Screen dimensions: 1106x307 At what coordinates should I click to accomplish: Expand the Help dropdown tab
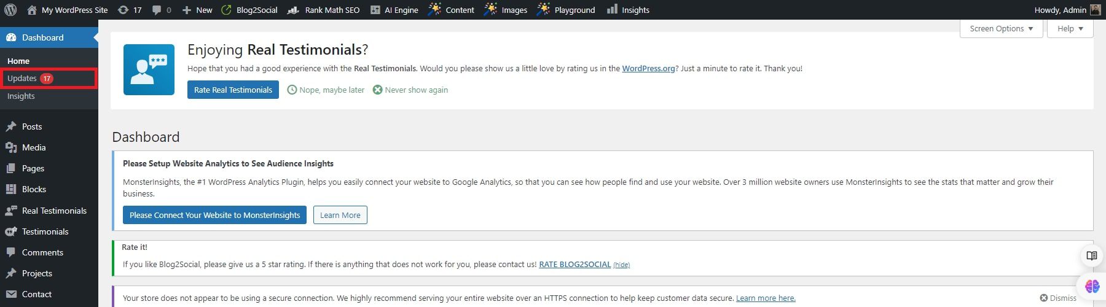coord(1070,28)
